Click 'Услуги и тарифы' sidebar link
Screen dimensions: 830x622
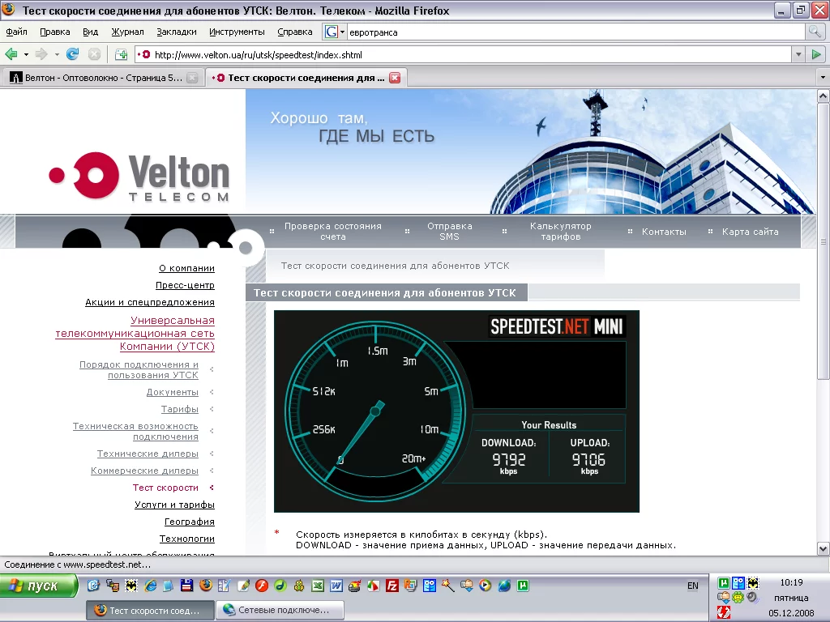click(175, 505)
